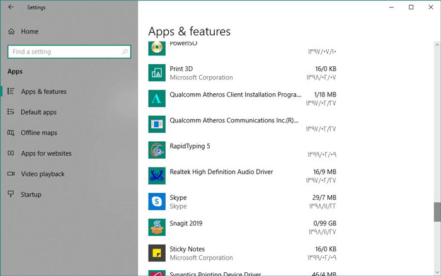Click the 1/18 MB Qualcomm size
The image size is (441, 276).
tap(325, 95)
